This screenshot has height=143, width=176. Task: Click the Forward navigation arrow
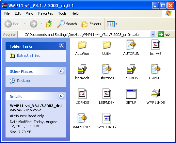[x=34, y=24]
